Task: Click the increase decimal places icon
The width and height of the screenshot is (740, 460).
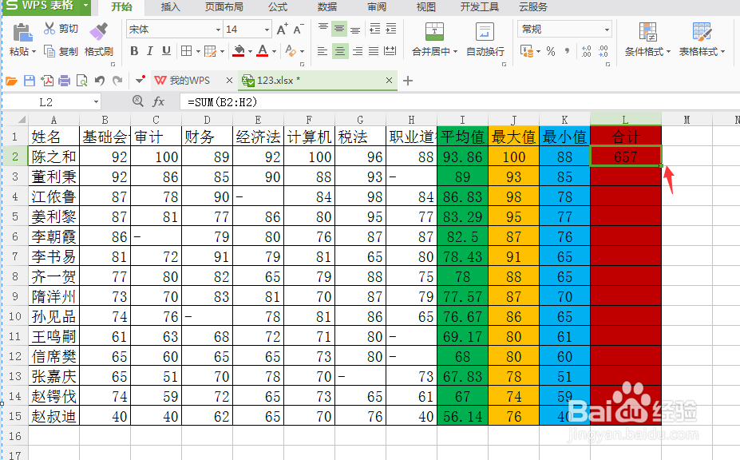Action: click(x=587, y=51)
